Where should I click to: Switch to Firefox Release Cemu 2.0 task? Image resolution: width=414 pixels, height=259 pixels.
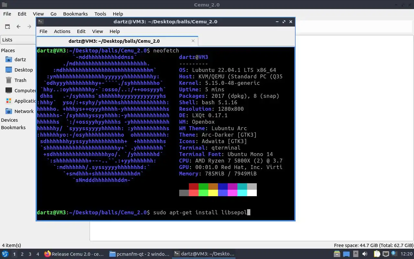tap(74, 254)
